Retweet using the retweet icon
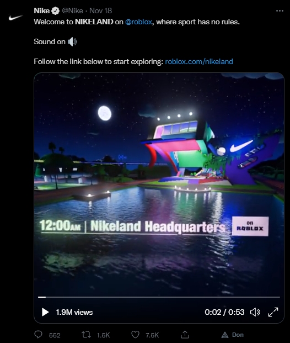 86,335
